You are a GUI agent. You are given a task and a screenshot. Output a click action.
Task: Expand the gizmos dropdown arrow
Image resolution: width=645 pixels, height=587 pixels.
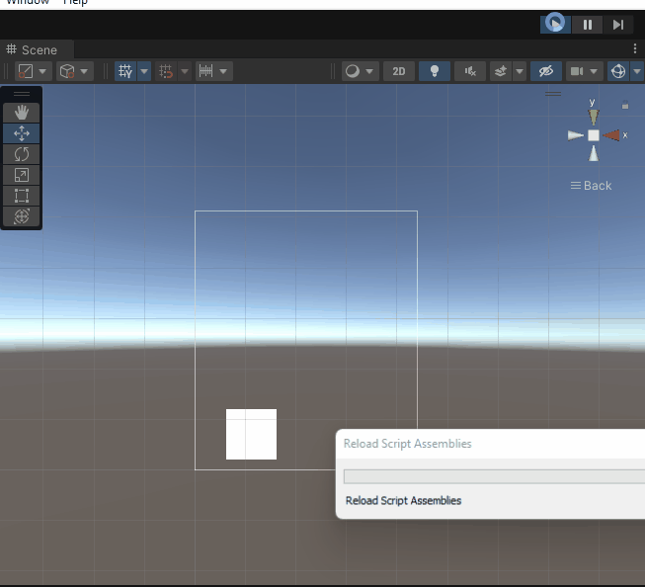638,71
